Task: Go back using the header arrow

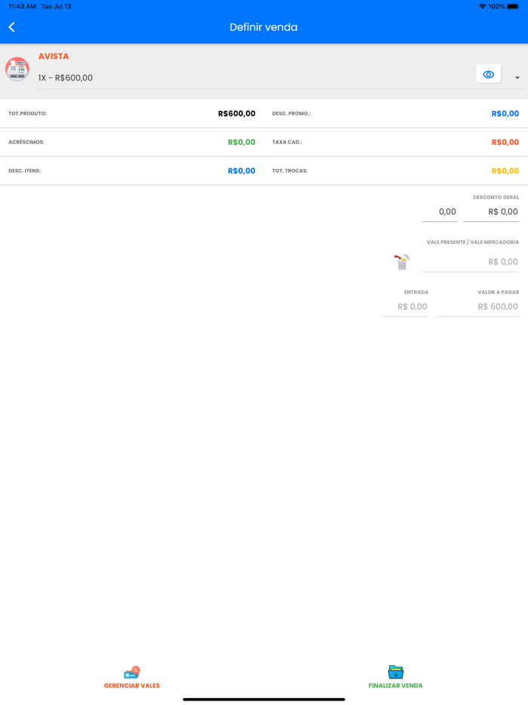Action: (x=12, y=27)
